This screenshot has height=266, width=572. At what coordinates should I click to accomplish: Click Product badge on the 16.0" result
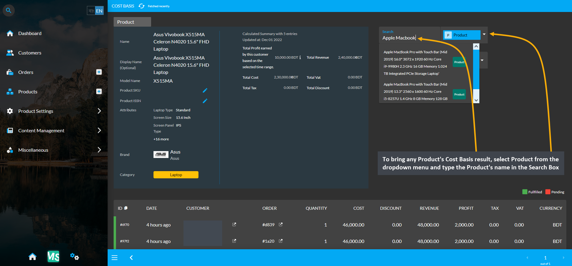coord(459,62)
